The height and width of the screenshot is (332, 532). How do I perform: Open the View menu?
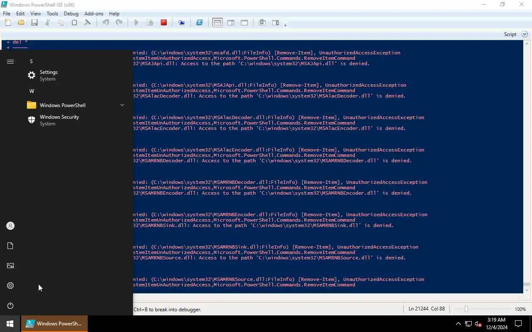coord(36,14)
